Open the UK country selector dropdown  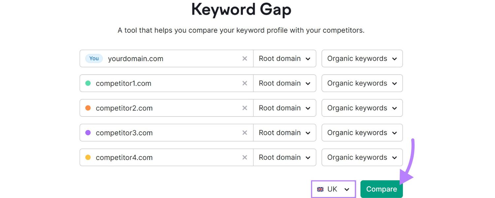333,189
